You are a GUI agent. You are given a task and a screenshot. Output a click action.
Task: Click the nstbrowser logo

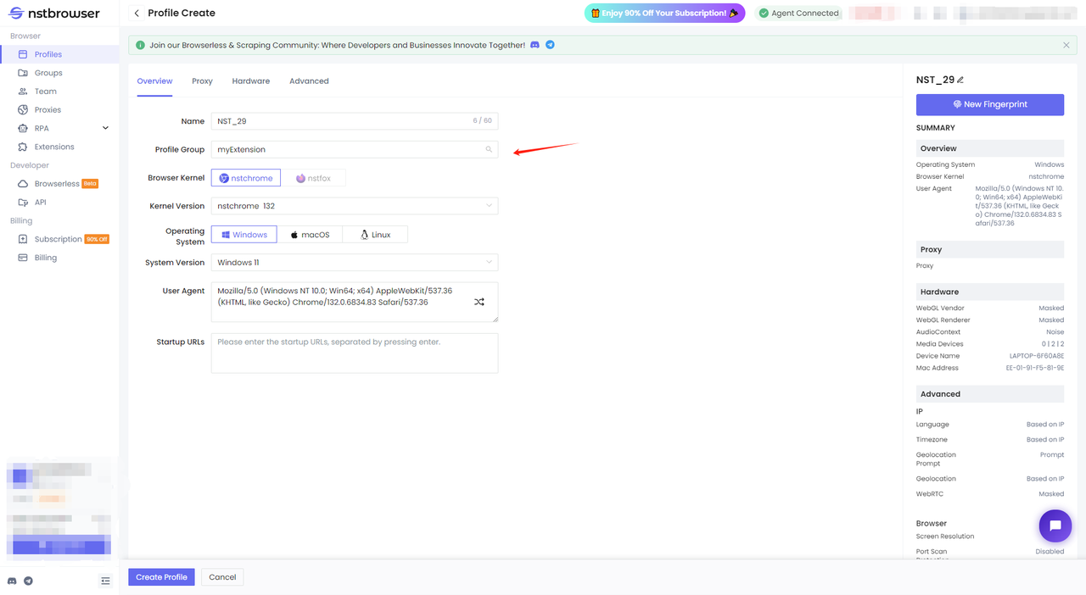[x=53, y=13]
